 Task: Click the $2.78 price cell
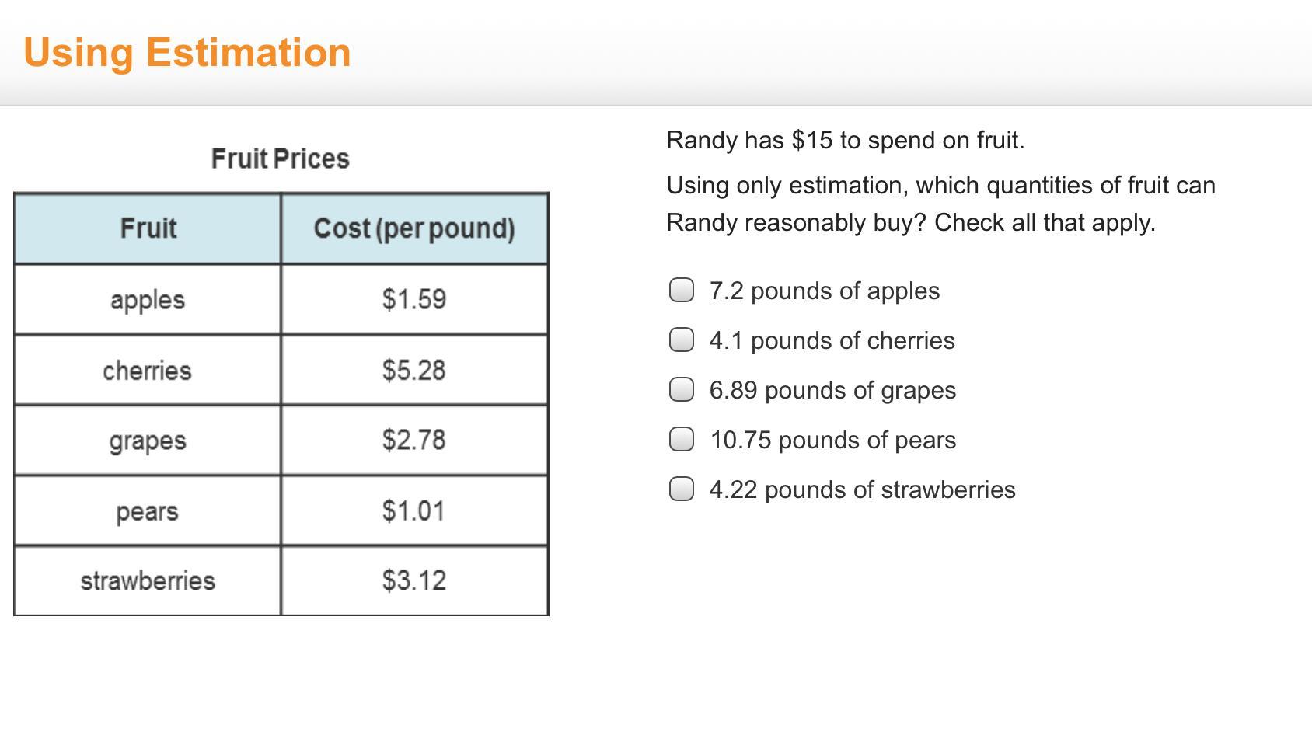click(414, 441)
